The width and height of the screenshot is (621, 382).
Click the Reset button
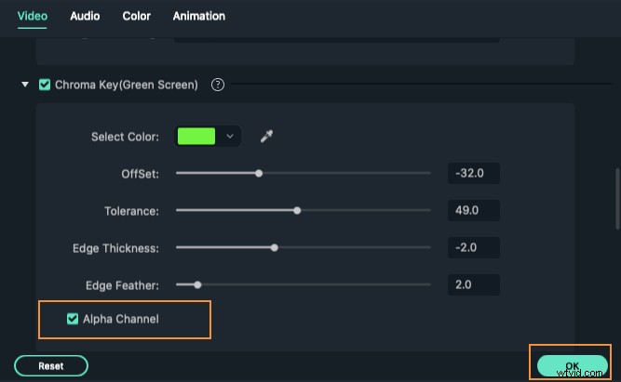(x=51, y=366)
